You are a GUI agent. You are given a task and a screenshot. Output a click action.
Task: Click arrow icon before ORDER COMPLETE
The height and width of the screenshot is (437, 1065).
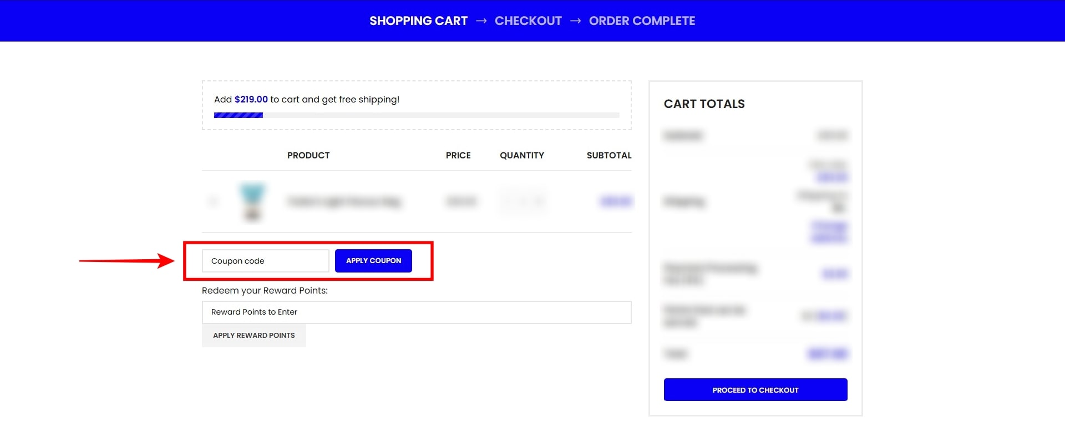tap(576, 21)
